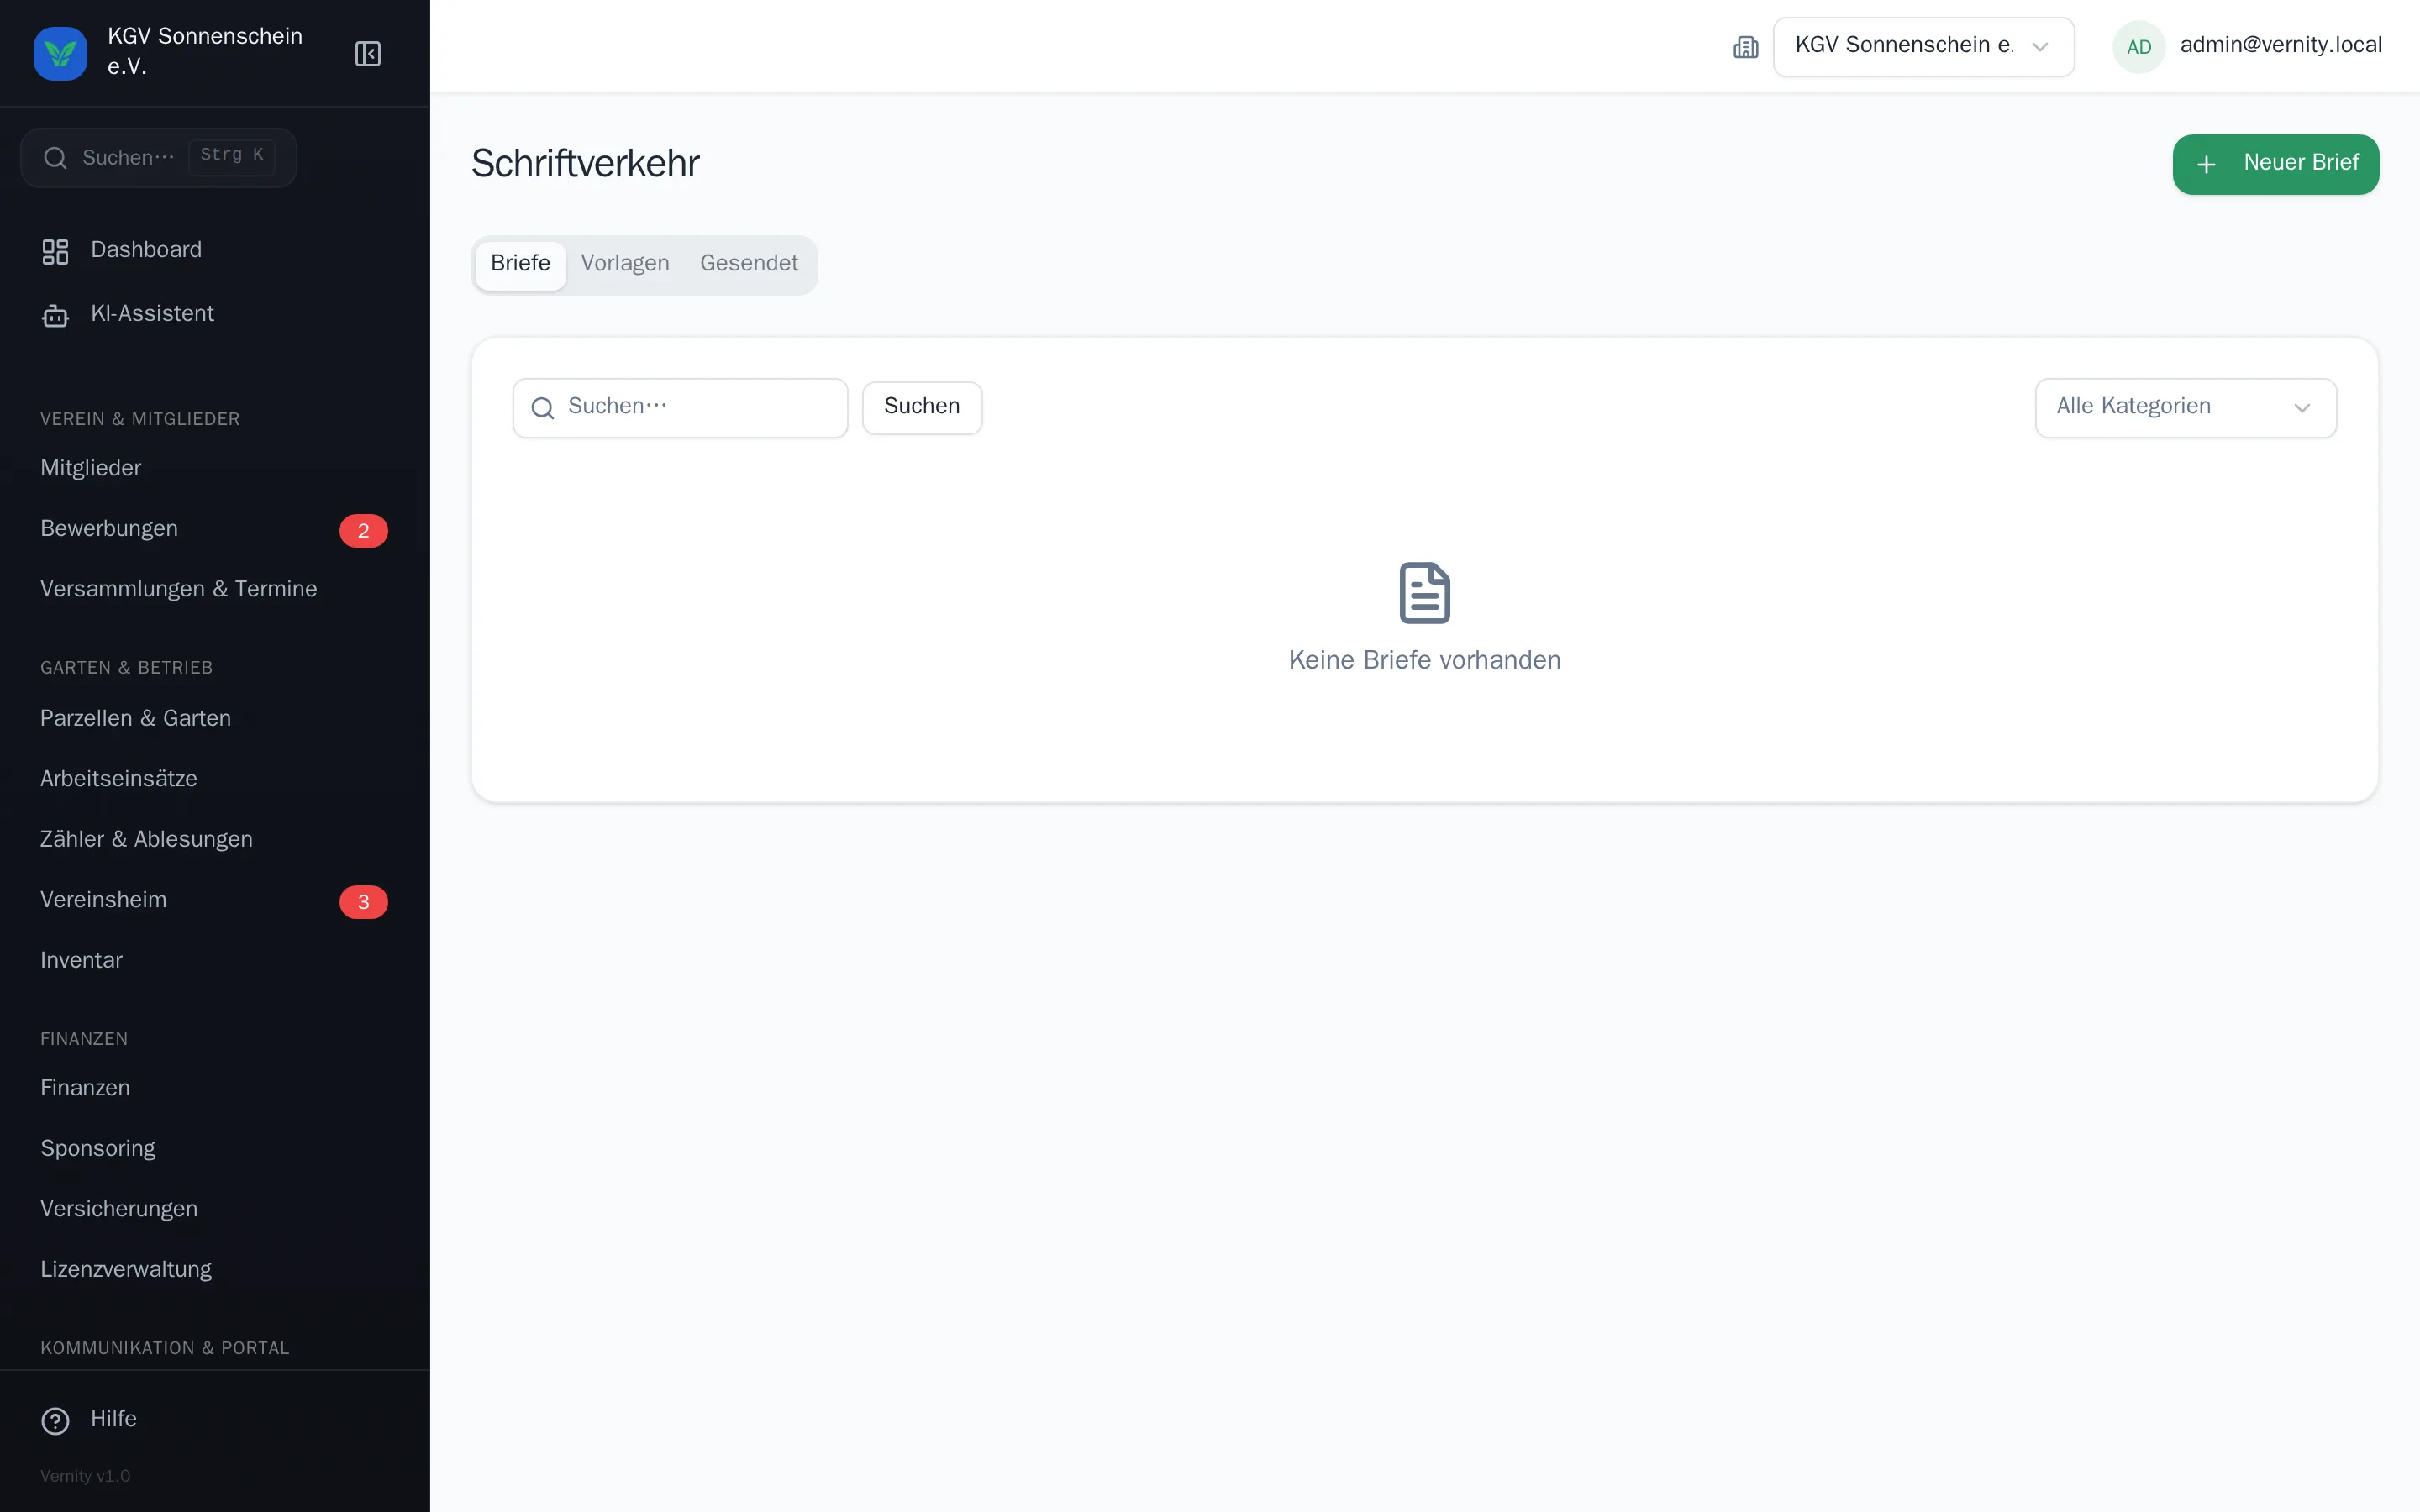Click the Strg K shortcut hint
2420x1512 pixels.
tap(232, 155)
